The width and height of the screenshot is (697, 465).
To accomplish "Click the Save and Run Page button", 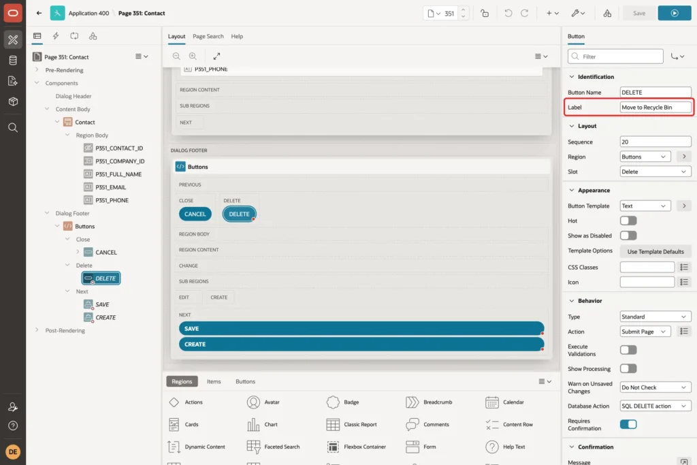I will pos(675,14).
